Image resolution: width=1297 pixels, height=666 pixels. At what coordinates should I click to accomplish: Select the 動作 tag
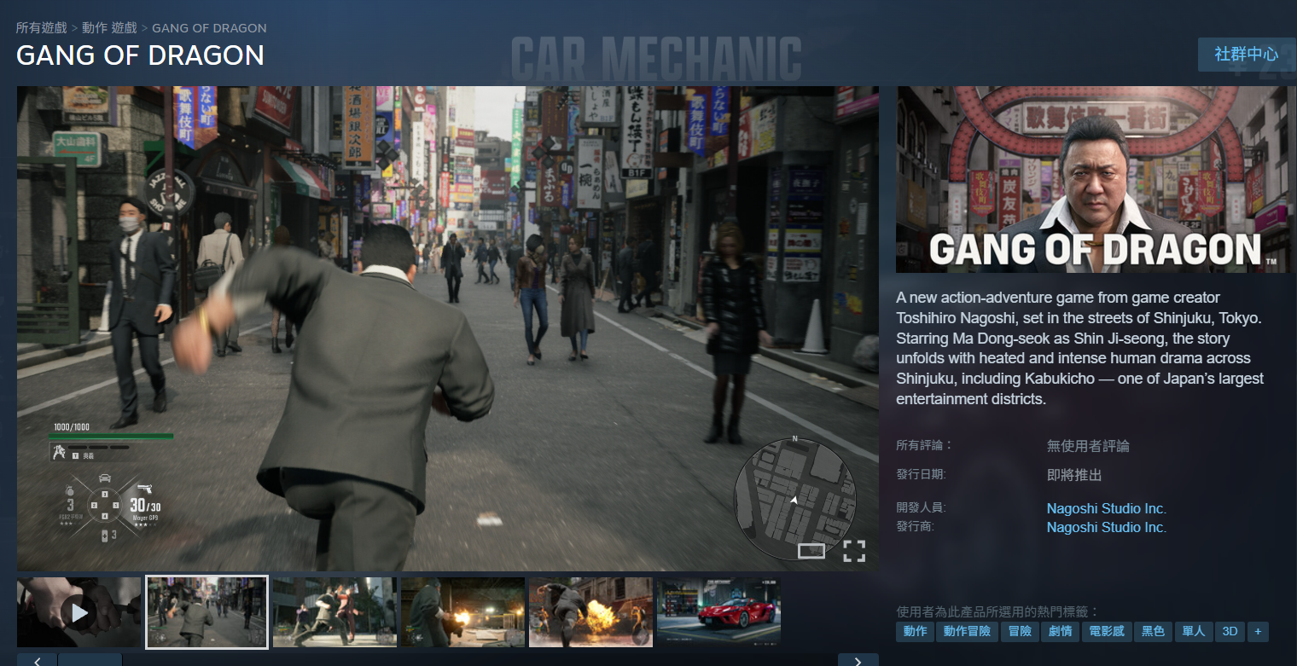pos(915,632)
